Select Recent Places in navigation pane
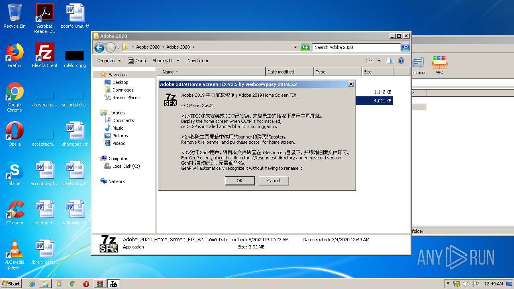Image resolution: width=514 pixels, height=289 pixels. 126,98
